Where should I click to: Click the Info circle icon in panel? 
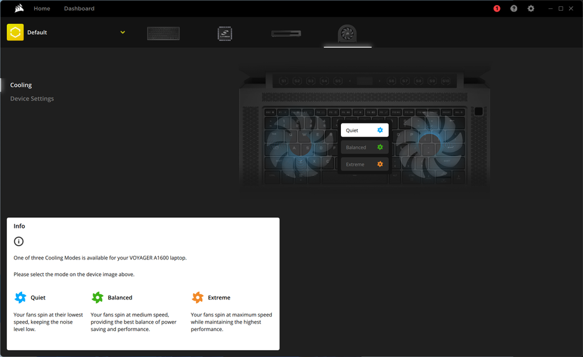[19, 241]
